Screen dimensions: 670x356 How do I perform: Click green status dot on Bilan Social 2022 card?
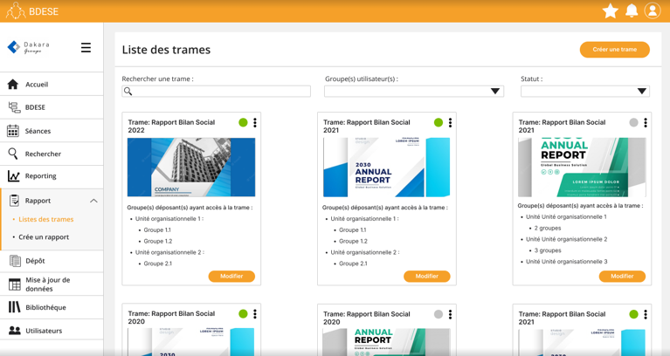pos(243,123)
